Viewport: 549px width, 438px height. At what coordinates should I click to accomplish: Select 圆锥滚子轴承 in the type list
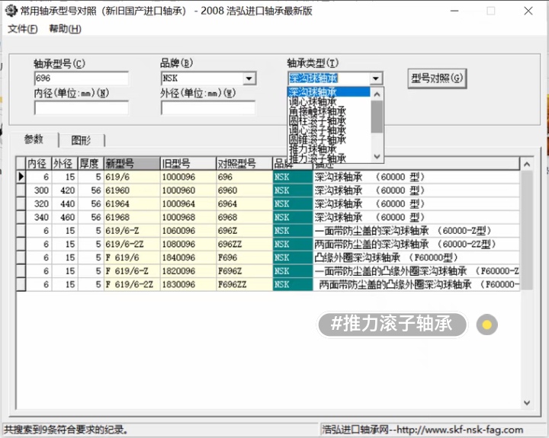pyautogui.click(x=329, y=139)
